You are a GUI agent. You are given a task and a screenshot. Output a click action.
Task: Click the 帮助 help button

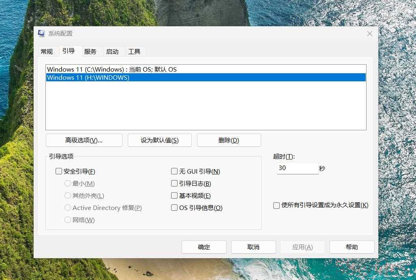pos(352,247)
